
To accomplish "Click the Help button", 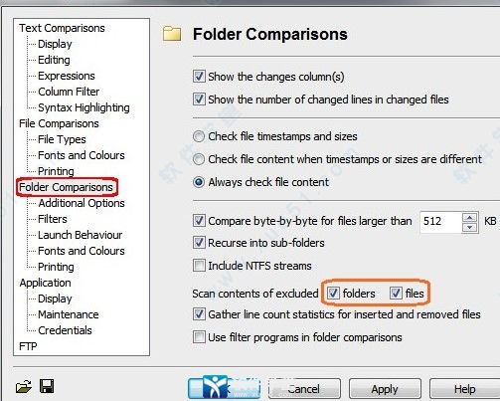I will [464, 389].
